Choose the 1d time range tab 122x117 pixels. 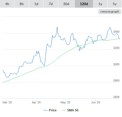click(36, 4)
